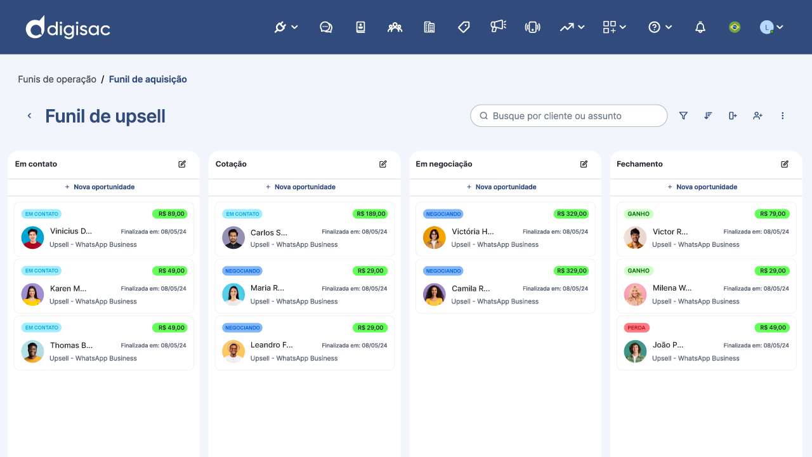Screen dimensions: 812x457
Task: Open the help question mark menu
Action: pyautogui.click(x=660, y=27)
